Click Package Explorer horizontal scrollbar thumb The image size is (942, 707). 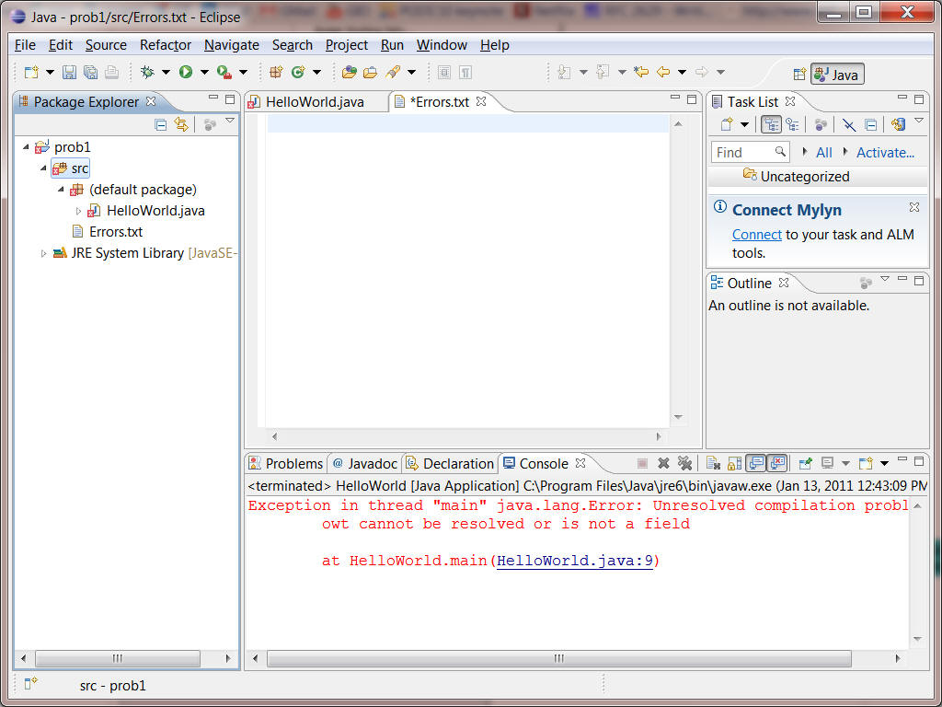(118, 658)
